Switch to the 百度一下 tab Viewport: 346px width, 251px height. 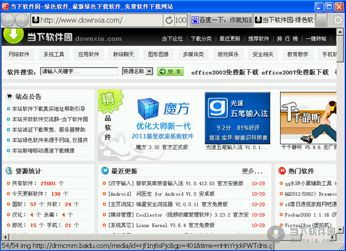pyautogui.click(x=221, y=20)
